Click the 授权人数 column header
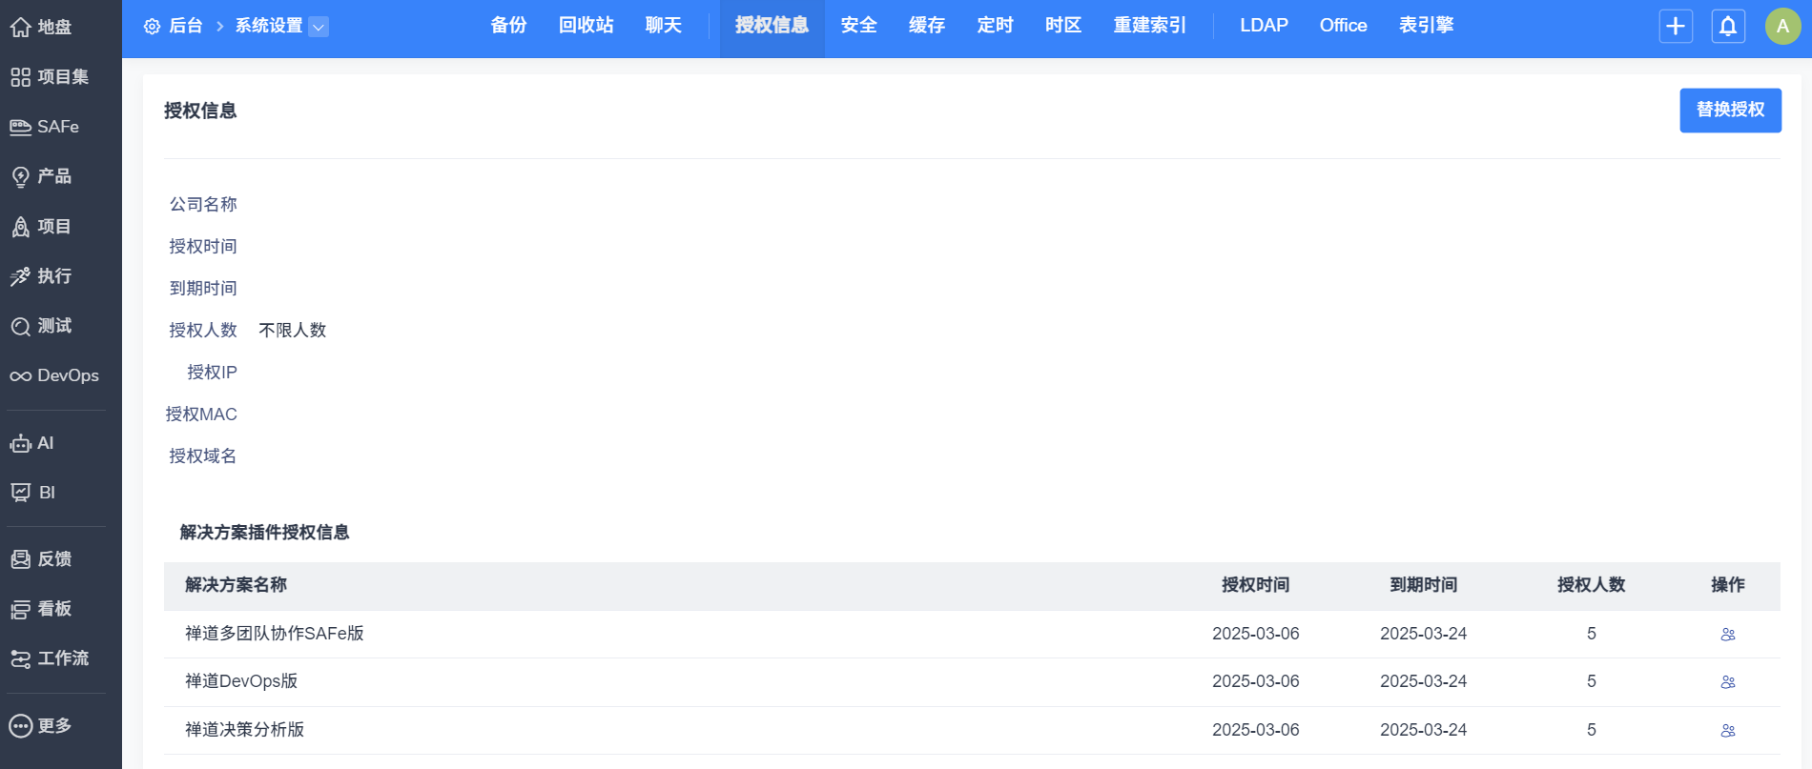The image size is (1812, 769). click(1590, 585)
